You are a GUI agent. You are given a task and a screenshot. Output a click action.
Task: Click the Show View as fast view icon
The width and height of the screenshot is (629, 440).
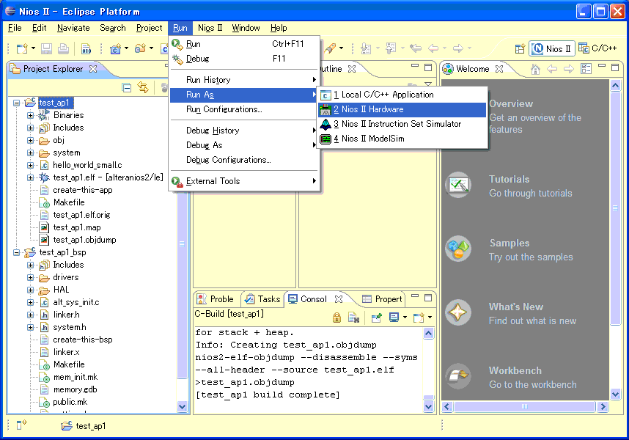click(21, 425)
